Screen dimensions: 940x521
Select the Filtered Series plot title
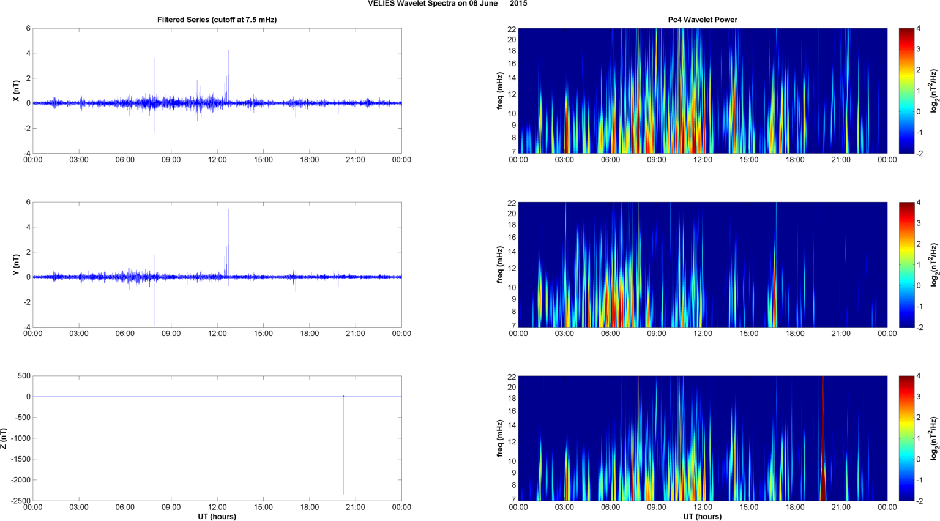point(217,20)
